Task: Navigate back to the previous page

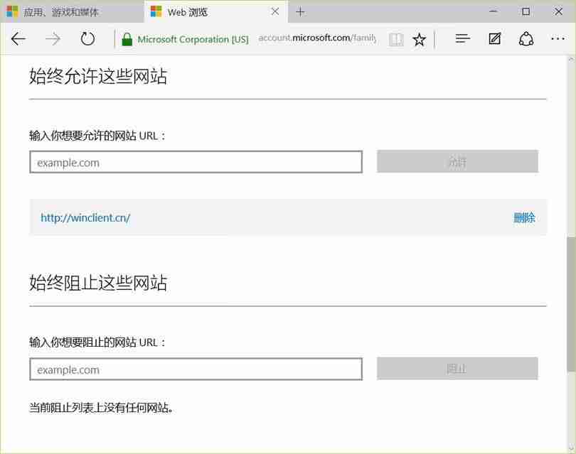Action: click(x=18, y=39)
